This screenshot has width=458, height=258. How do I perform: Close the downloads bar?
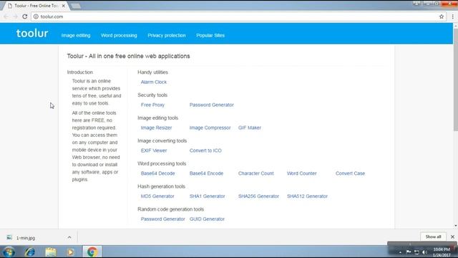coord(452,237)
